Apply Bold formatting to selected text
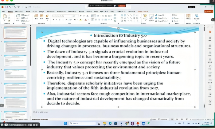This screenshot has width=215, height=129. 53,19
